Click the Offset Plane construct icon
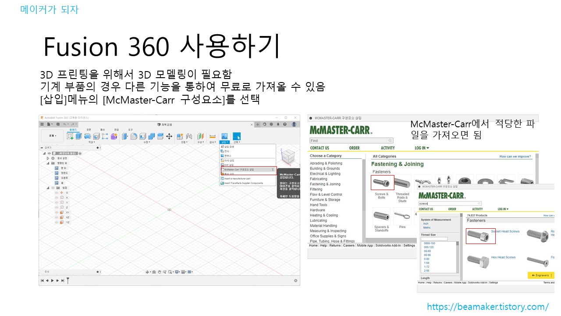Screen dimensions: 561x316 200,136
